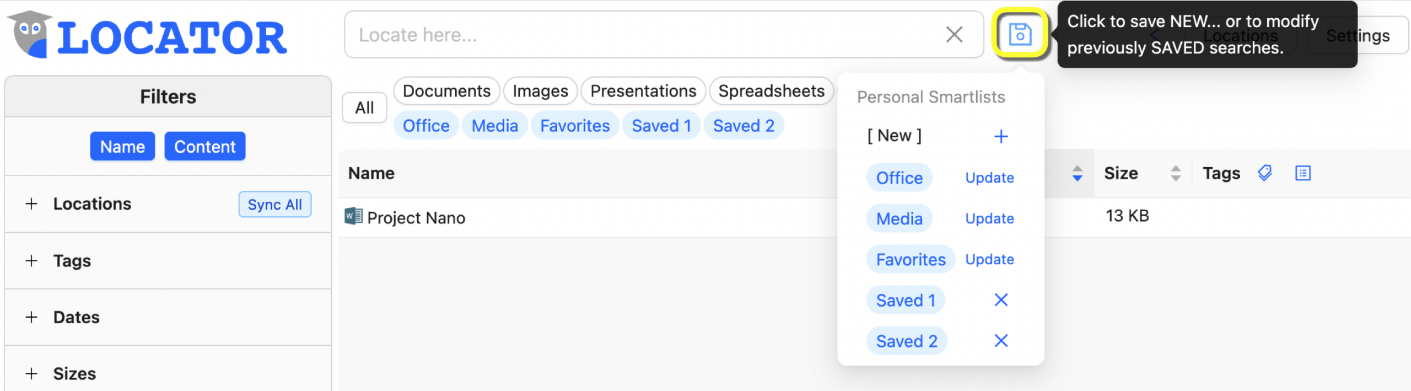Toggle the Content search filter
This screenshot has height=391, width=1411.
204,146
